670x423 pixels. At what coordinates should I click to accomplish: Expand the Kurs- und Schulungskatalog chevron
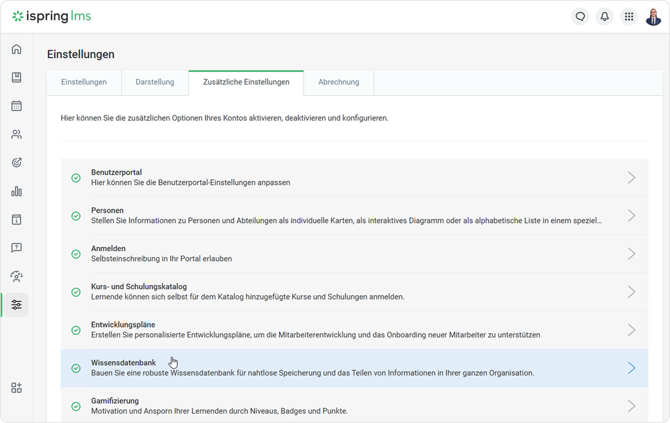point(631,292)
